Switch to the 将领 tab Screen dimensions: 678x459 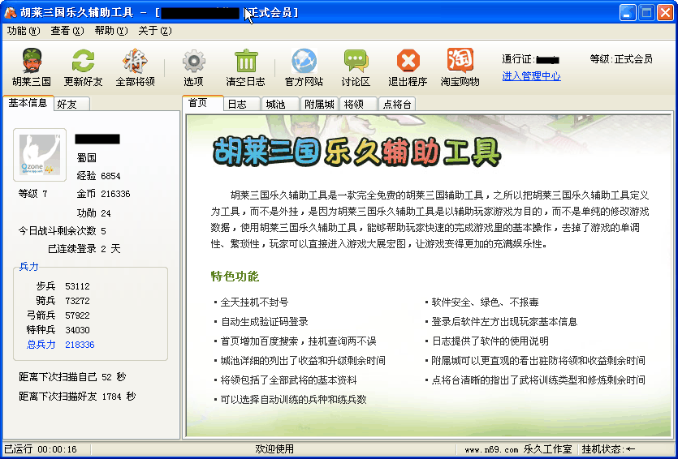point(358,104)
